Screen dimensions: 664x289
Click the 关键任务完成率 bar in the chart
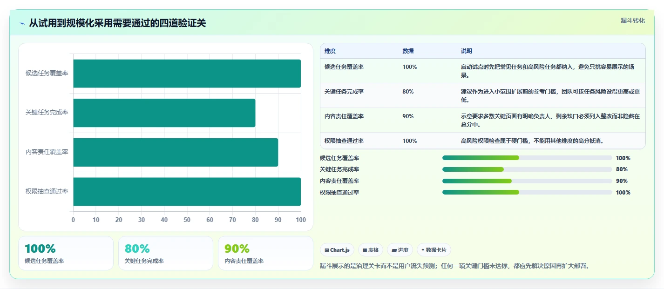(x=164, y=113)
